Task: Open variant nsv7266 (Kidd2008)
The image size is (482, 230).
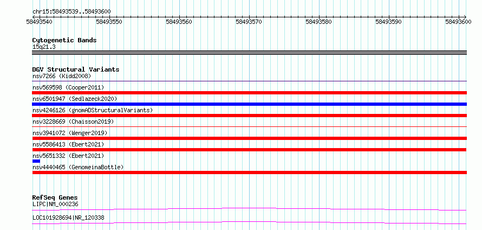Action: click(x=62, y=76)
